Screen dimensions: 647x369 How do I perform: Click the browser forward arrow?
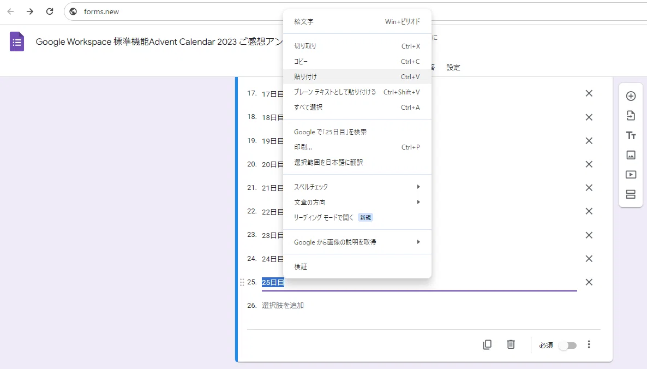click(29, 11)
